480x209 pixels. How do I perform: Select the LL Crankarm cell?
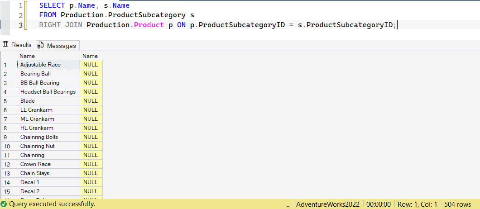tap(48, 110)
